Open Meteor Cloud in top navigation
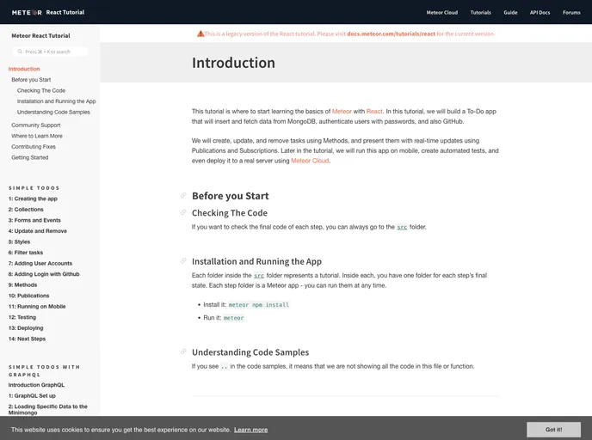Image resolution: width=592 pixels, height=440 pixels. (x=442, y=12)
